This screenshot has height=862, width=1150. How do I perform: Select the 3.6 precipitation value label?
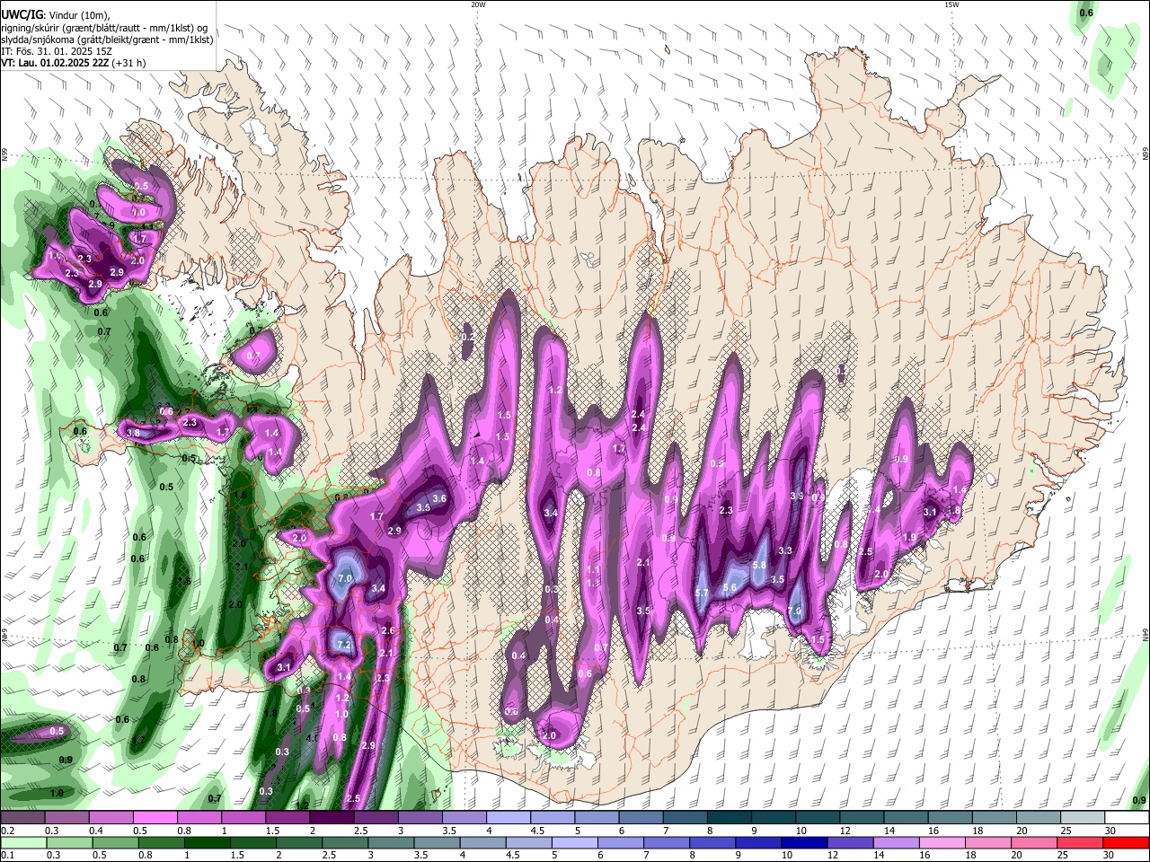pos(439,498)
